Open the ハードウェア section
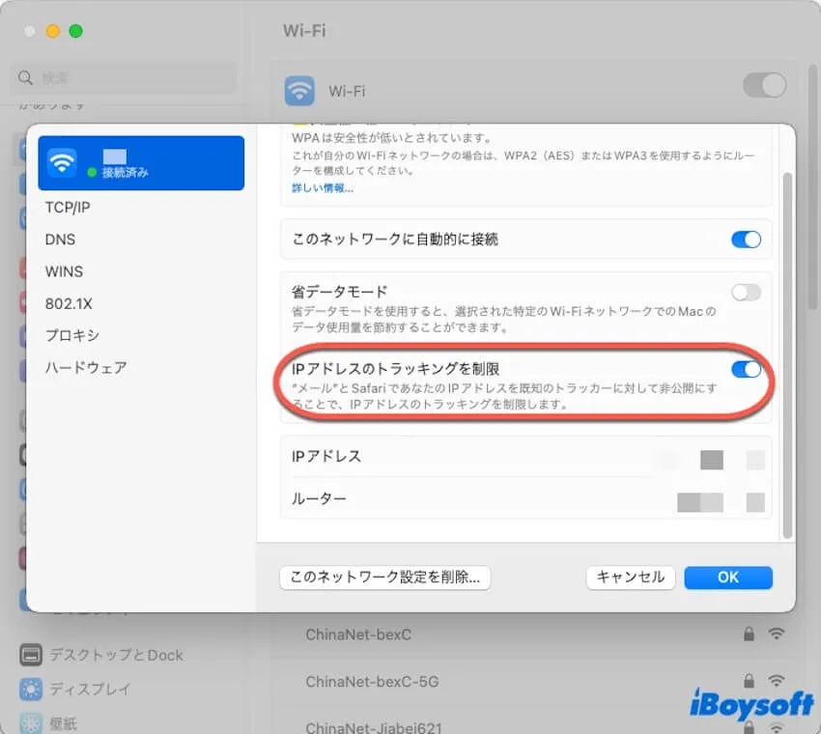821x734 pixels. 86,367
